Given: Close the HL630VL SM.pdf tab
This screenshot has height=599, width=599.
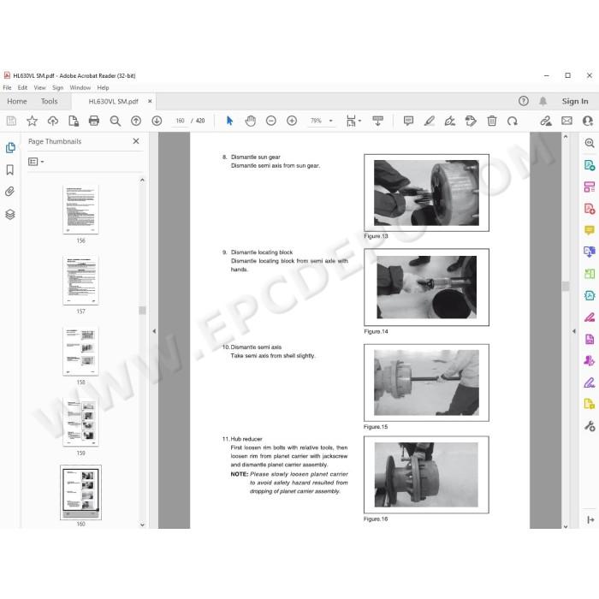Looking at the screenshot, I should tap(150, 101).
